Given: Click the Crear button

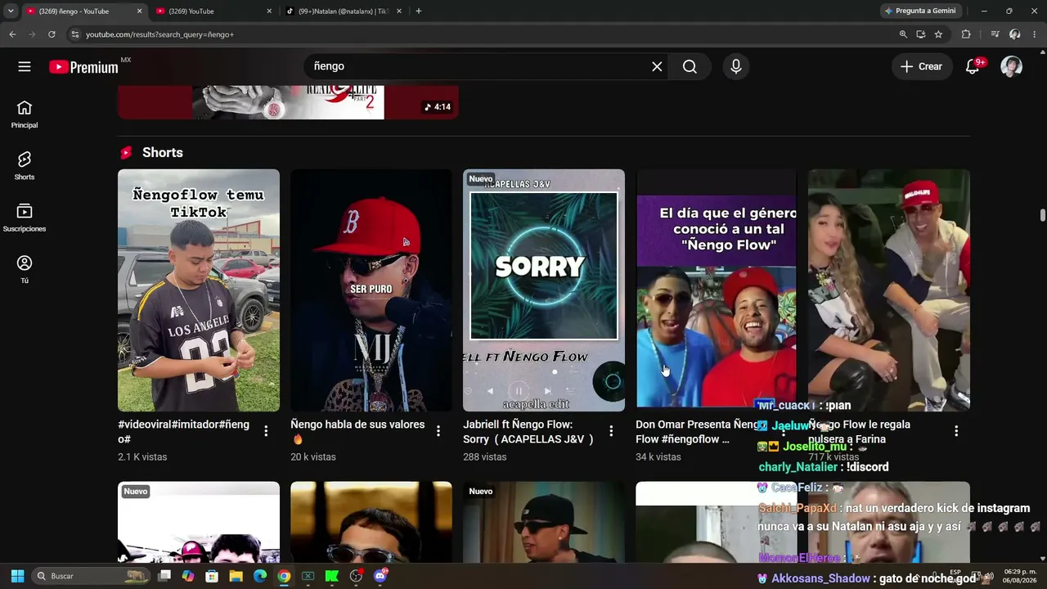Looking at the screenshot, I should [922, 66].
